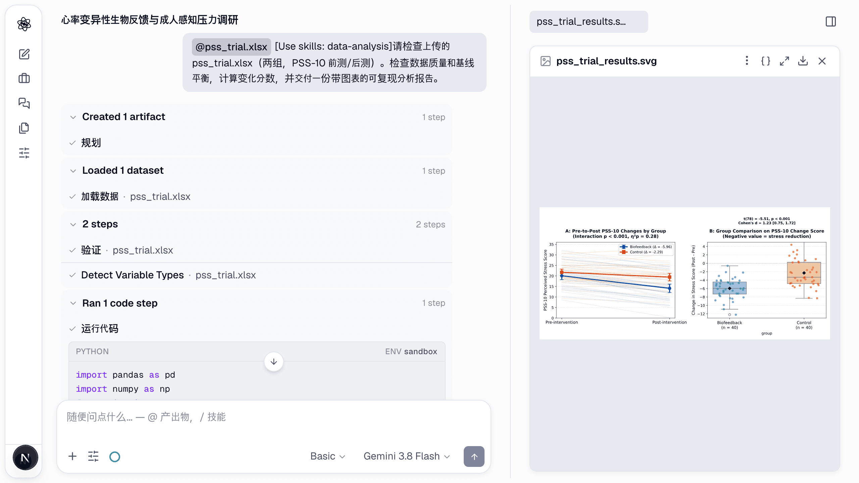Open the files copy icon in the sidebar
Screen dimensions: 859x483
pos(24,128)
